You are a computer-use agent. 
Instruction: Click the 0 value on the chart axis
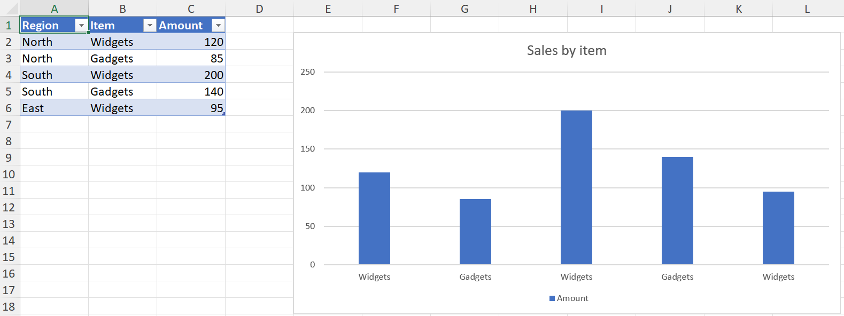point(313,265)
